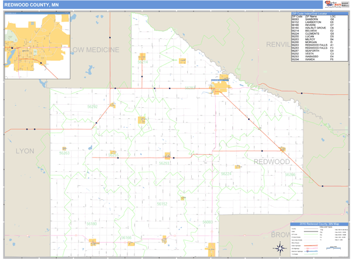Select the MORGAN entry in ZIP list
Viewport: 352px width, 259px height.
tap(311, 42)
